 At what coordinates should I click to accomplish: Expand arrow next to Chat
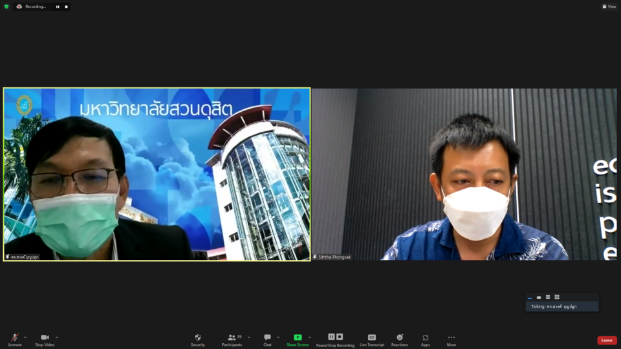(x=278, y=337)
